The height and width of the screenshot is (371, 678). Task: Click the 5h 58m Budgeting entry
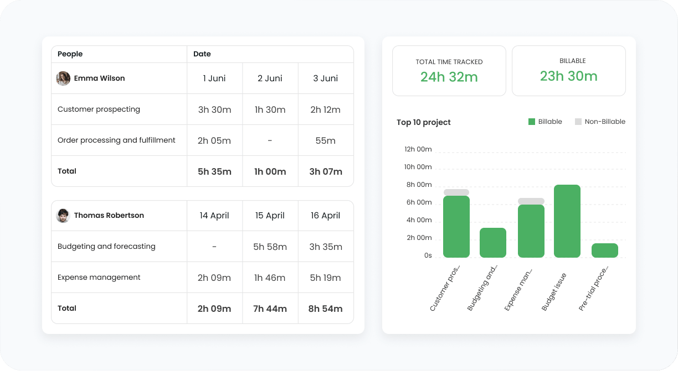270,247
